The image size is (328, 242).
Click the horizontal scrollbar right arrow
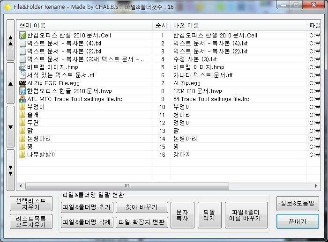point(316,186)
